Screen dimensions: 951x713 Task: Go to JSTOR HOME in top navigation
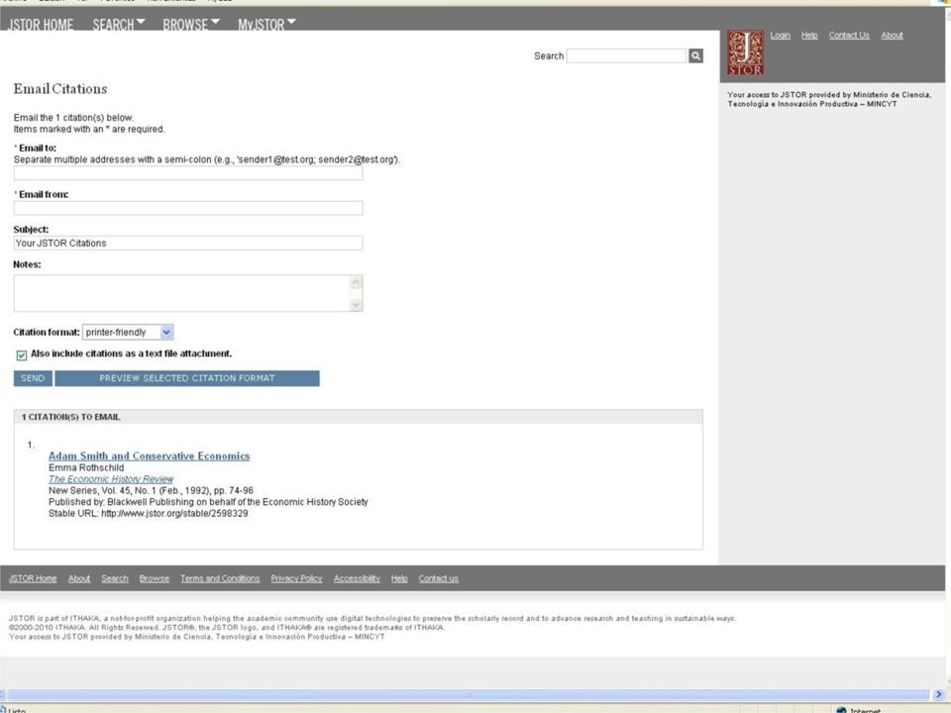click(x=41, y=24)
